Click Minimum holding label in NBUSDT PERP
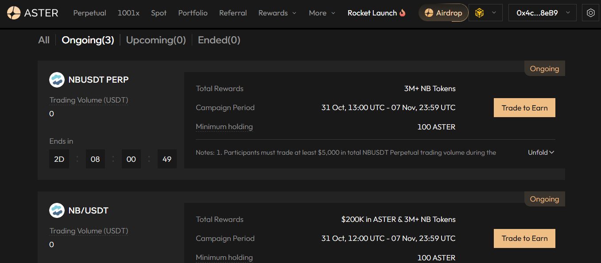This screenshot has width=601, height=263. tap(224, 127)
